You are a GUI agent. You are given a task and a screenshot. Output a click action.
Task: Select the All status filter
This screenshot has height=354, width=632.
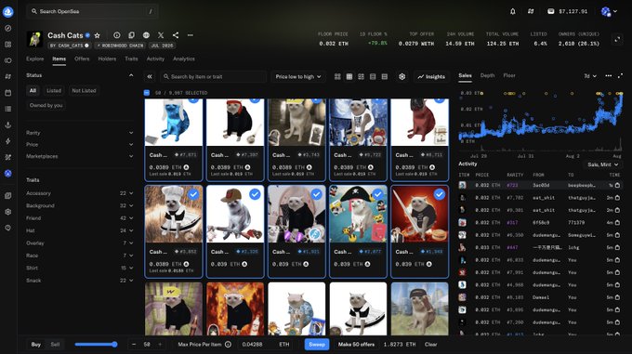point(33,91)
